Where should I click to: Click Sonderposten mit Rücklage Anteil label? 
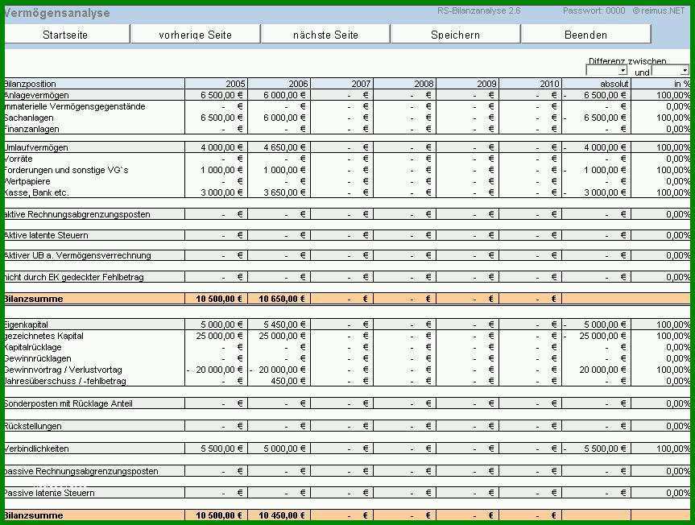coord(68,403)
